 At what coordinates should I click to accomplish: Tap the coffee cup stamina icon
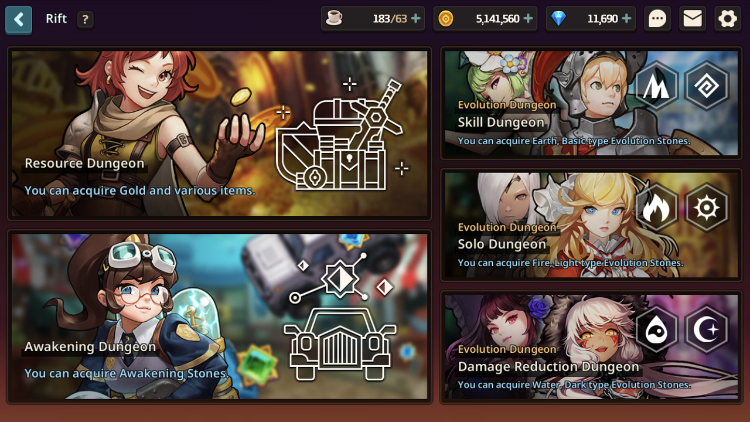[x=334, y=19]
